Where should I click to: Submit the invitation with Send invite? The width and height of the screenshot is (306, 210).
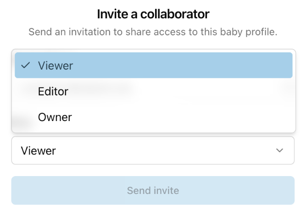point(153,190)
